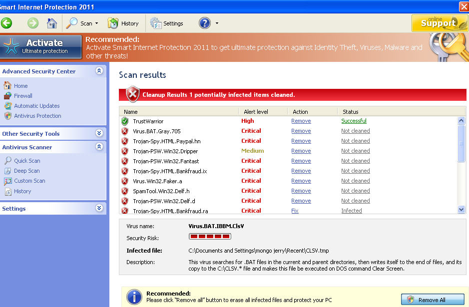Click results list scroll down arrow
The width and height of the screenshot is (469, 307).
(461, 210)
